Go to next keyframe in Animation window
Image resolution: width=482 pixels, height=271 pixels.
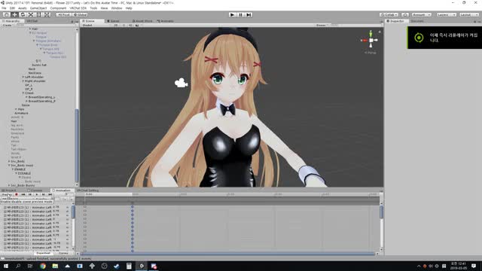pyautogui.click(x=44, y=194)
